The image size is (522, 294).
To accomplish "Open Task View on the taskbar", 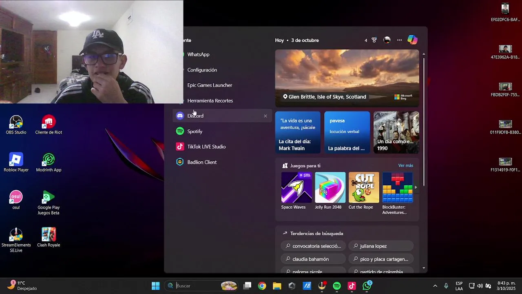I will pos(247,286).
